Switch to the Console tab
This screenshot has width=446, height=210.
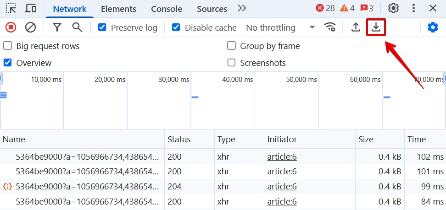click(x=167, y=9)
